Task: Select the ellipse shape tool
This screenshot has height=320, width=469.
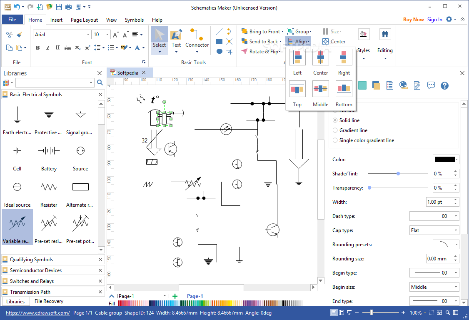Action: (219, 51)
